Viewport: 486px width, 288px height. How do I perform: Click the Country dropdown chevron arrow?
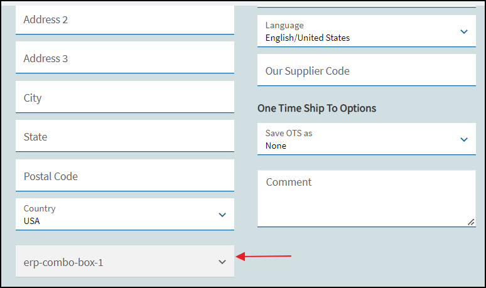point(222,215)
